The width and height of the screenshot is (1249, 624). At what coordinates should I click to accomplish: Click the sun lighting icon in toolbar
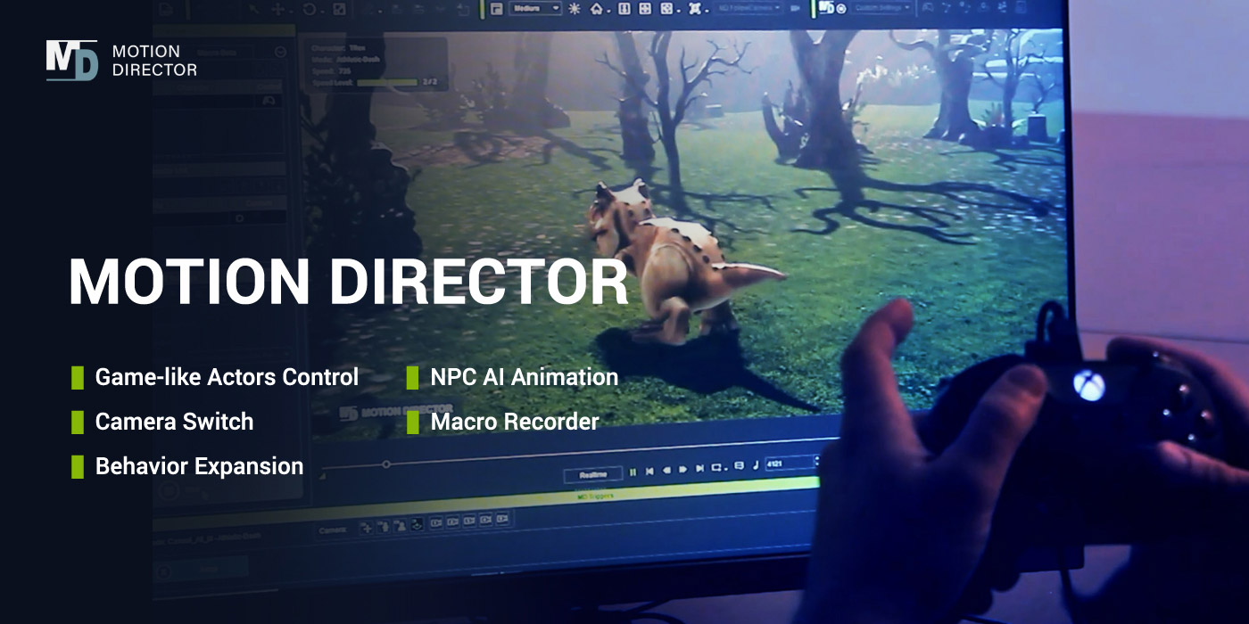point(574,8)
